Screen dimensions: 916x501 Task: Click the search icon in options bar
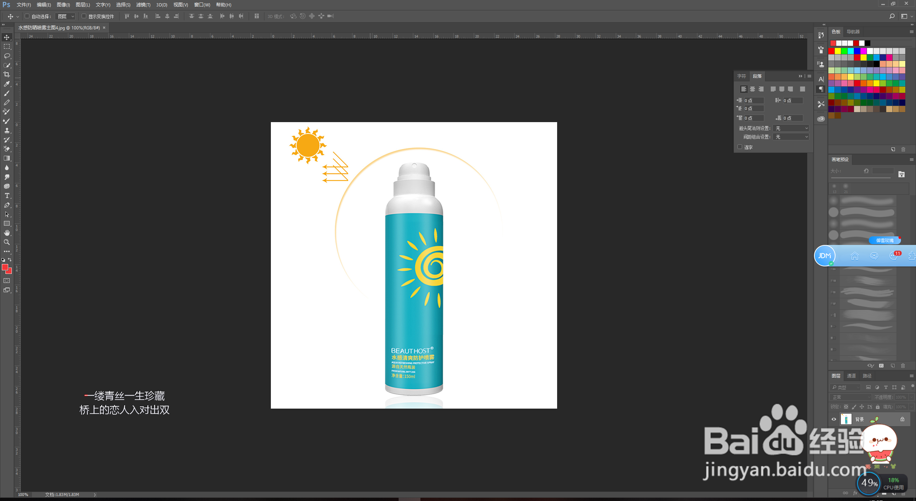[x=892, y=16]
